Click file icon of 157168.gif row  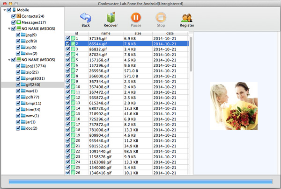[73, 60]
